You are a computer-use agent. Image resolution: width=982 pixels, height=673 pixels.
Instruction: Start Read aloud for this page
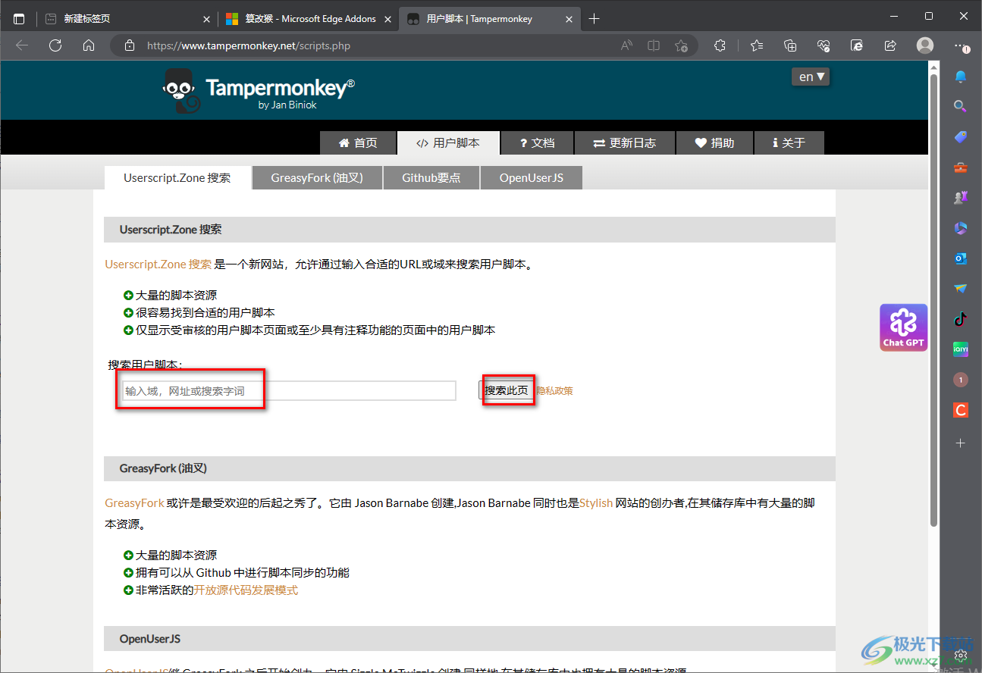(x=626, y=45)
